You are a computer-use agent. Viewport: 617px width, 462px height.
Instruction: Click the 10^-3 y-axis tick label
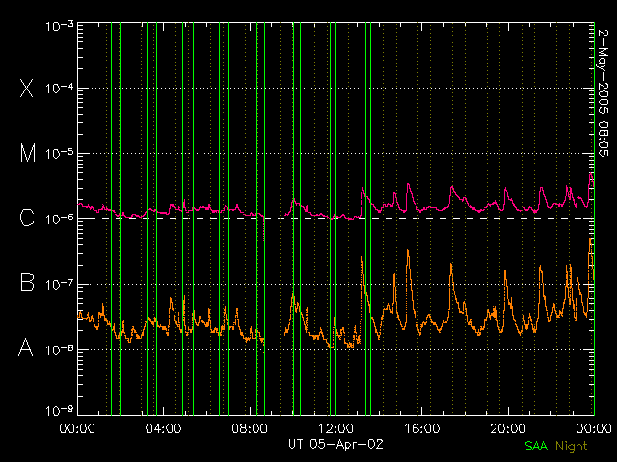point(60,27)
